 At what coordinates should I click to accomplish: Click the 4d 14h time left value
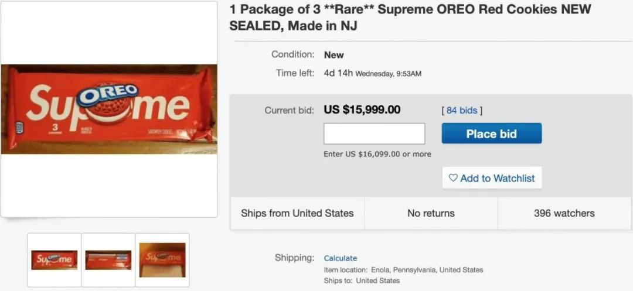(338, 73)
